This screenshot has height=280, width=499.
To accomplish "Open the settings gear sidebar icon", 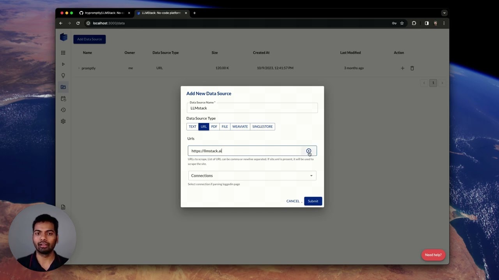I will pyautogui.click(x=63, y=121).
